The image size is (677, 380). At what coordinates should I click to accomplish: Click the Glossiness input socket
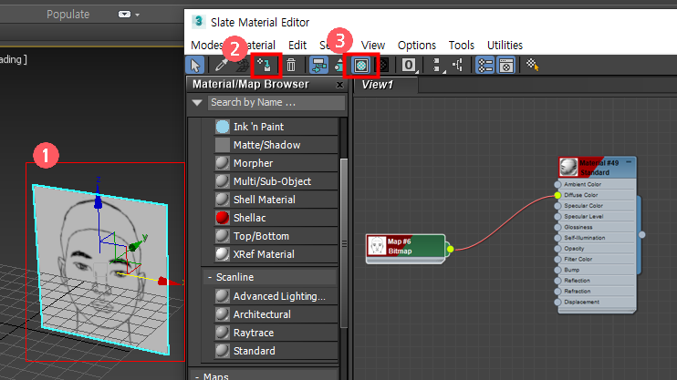(x=557, y=227)
